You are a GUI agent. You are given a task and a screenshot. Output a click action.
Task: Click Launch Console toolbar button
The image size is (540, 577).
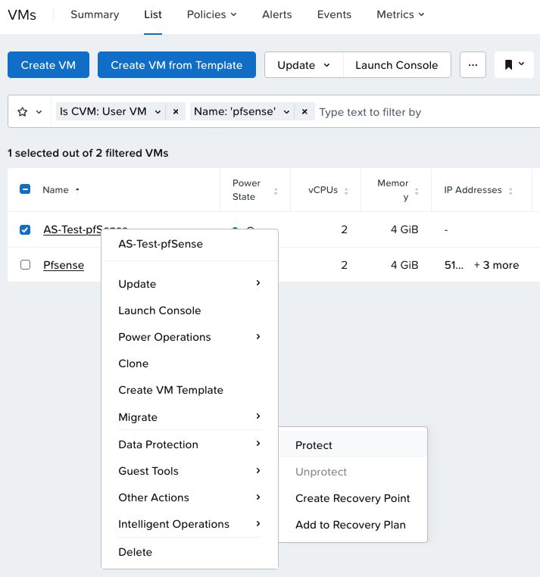click(x=397, y=65)
